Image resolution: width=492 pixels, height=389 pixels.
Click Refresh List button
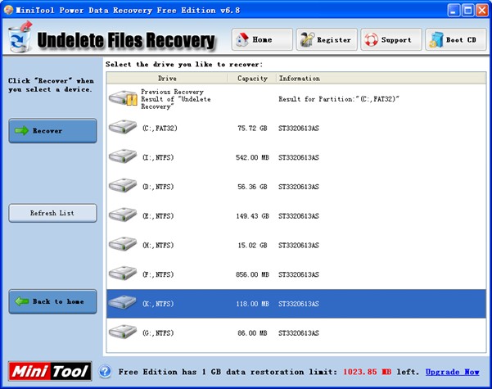pos(52,213)
